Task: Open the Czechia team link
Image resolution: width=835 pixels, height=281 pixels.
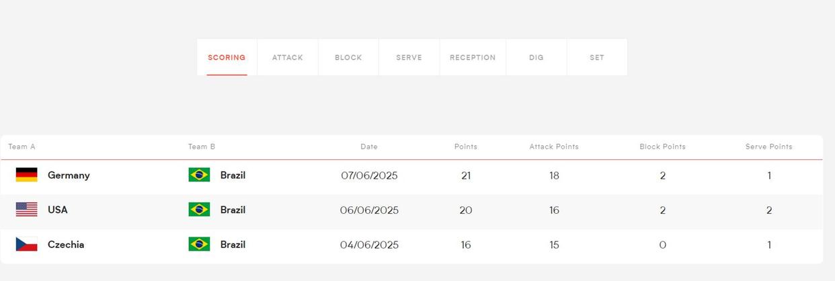Action: (x=66, y=245)
